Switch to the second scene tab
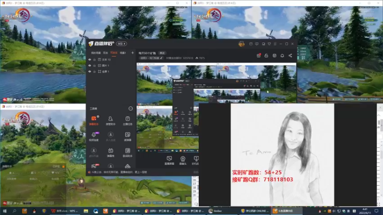The image size is (383, 215). pyautogui.click(x=105, y=53)
